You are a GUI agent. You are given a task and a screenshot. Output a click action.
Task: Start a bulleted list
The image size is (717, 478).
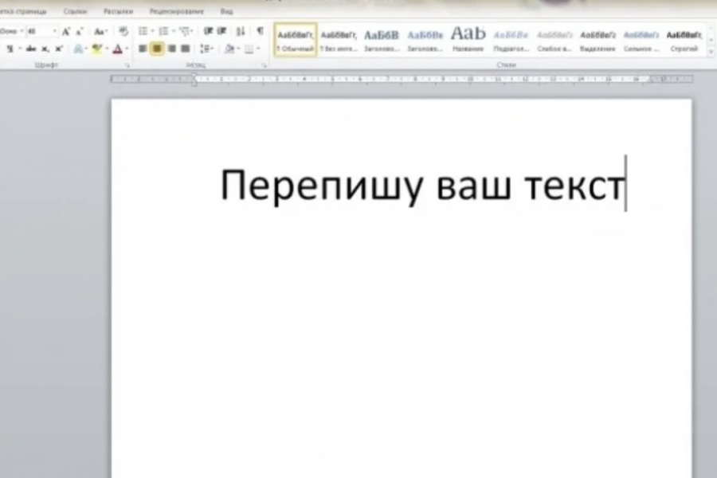143,31
